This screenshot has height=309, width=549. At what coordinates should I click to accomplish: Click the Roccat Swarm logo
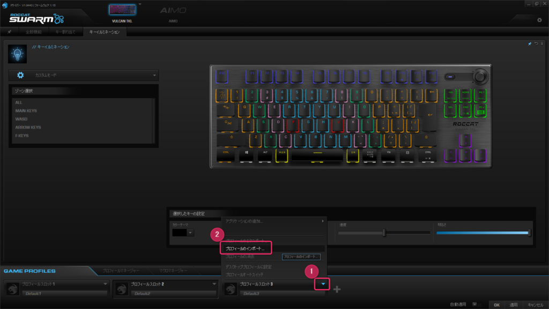(37, 18)
